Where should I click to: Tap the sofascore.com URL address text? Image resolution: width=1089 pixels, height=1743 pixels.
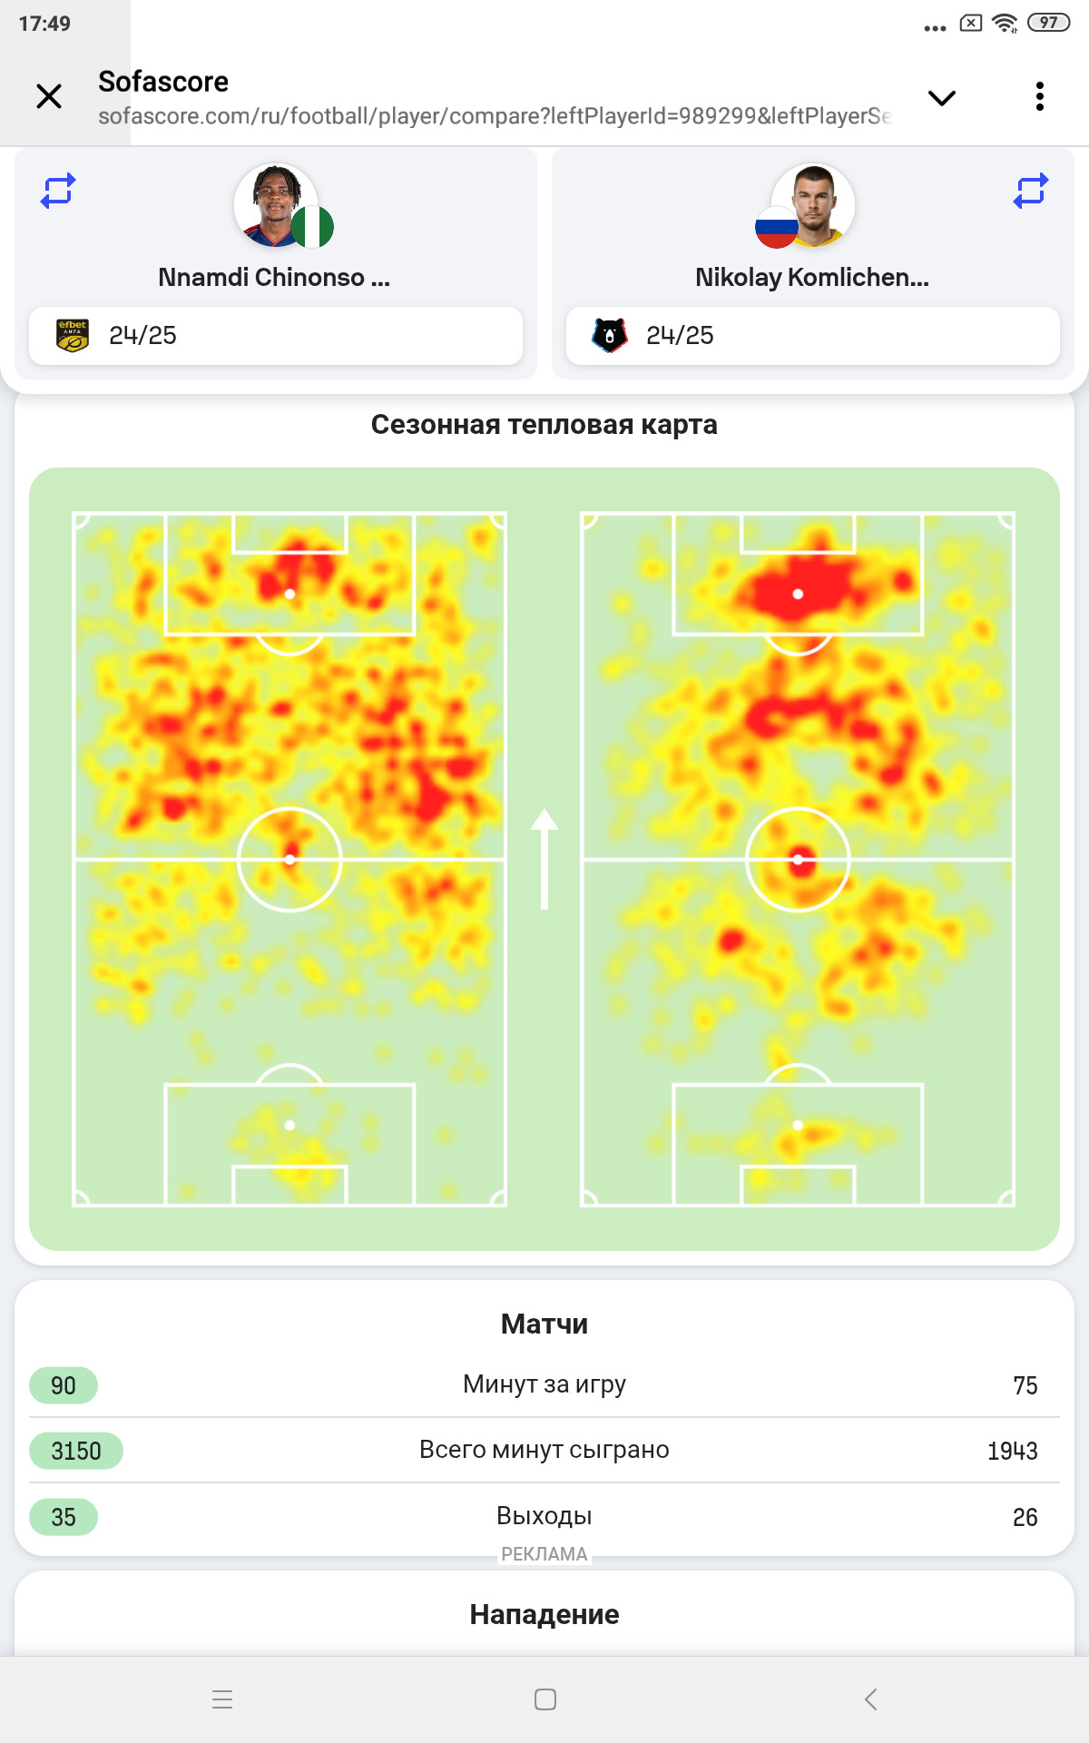pyautogui.click(x=495, y=116)
